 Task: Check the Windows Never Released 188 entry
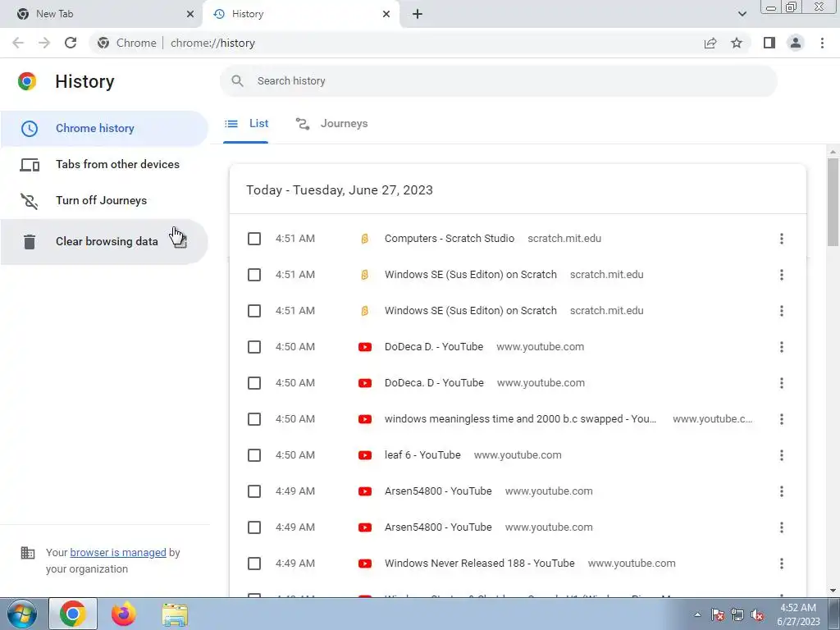coord(254,564)
